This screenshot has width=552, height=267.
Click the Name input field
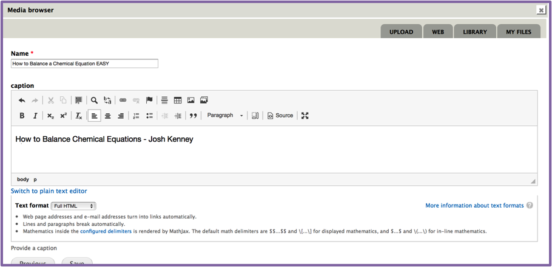click(x=84, y=64)
